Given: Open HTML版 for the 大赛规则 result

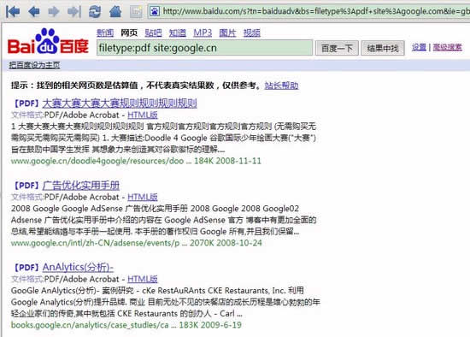Looking at the screenshot, I should coord(143,115).
